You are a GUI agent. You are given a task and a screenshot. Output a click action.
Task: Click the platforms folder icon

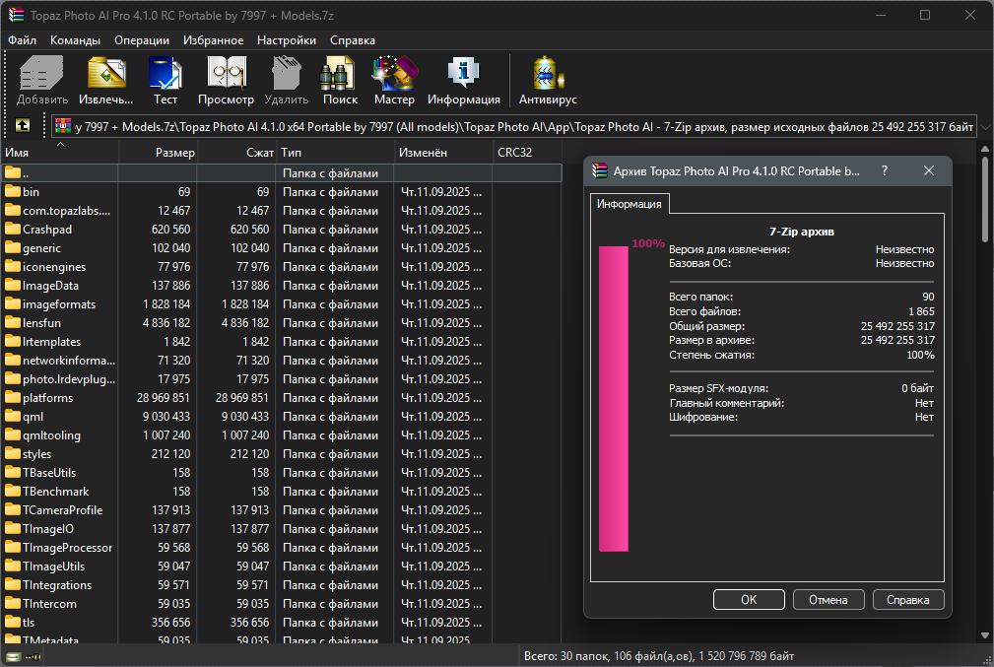coord(13,397)
